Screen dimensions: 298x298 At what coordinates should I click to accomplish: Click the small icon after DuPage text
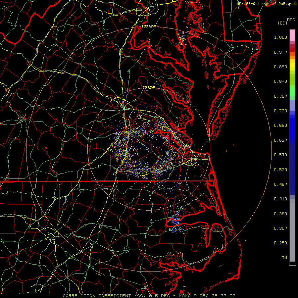point(295,3)
